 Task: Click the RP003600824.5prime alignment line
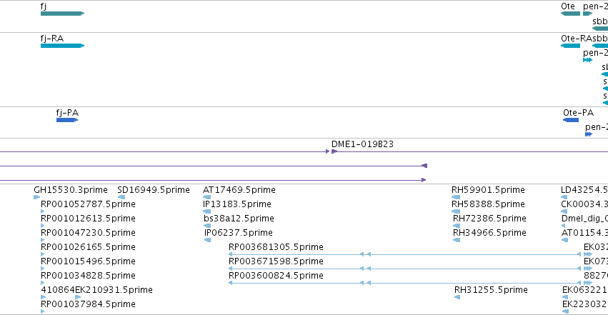405,283
